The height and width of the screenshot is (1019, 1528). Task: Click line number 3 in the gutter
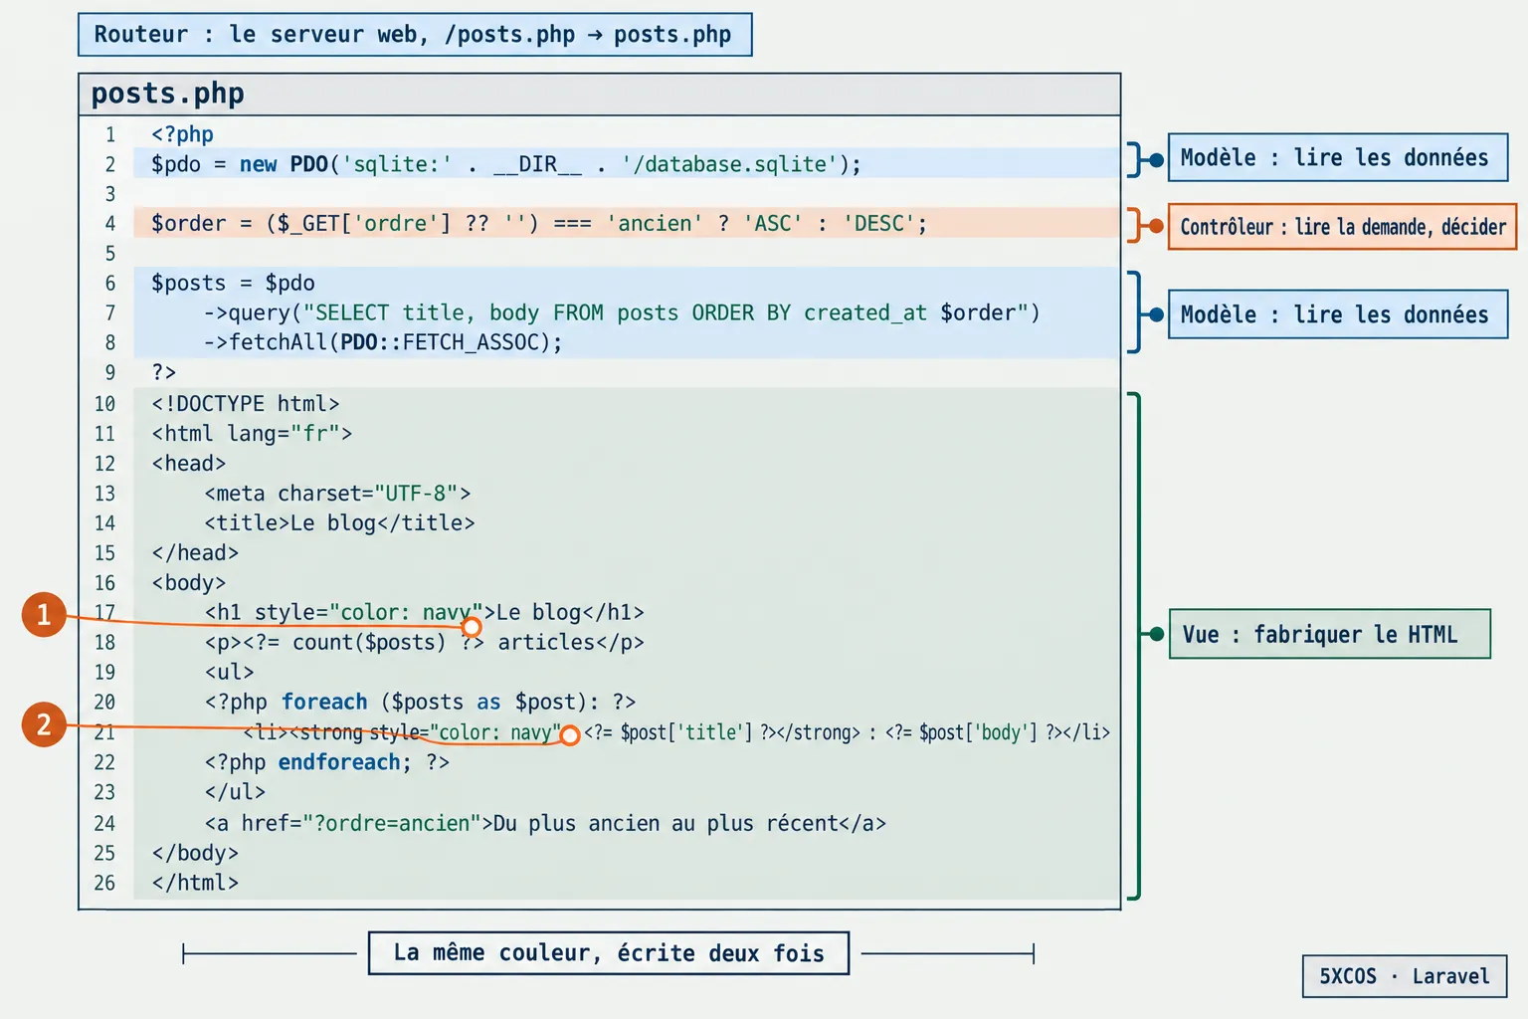pyautogui.click(x=110, y=194)
